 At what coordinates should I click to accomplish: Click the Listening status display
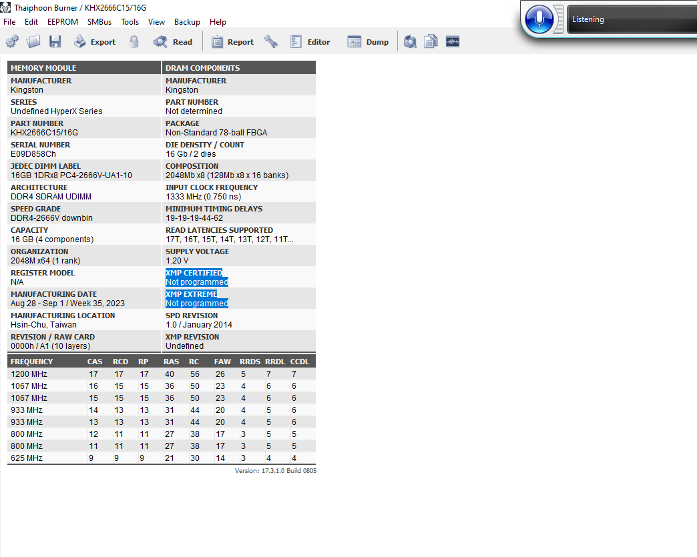click(632, 19)
